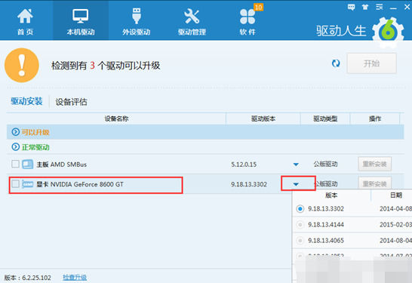Click the motherboard icon for AMD SMBus
This screenshot has height=283, width=412.
(27, 165)
